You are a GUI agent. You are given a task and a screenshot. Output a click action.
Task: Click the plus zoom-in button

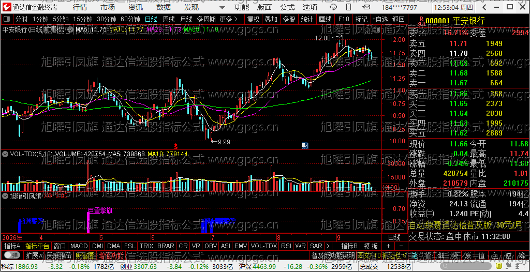coord(388,246)
